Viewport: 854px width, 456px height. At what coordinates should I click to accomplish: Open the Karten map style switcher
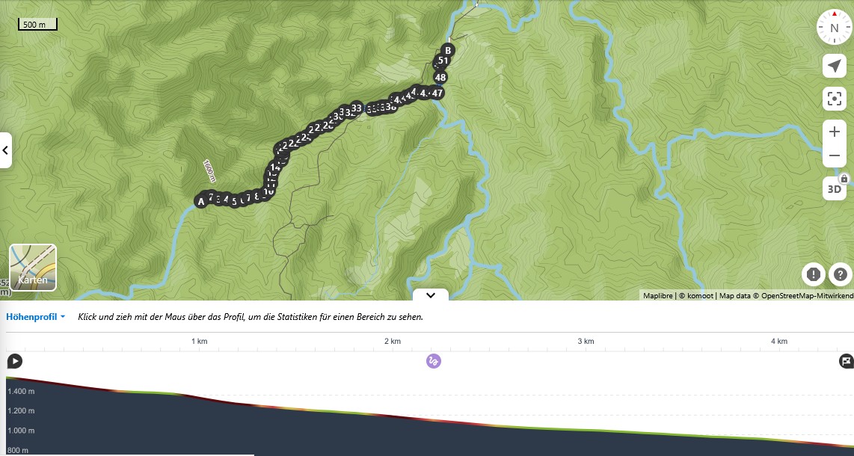(x=33, y=267)
